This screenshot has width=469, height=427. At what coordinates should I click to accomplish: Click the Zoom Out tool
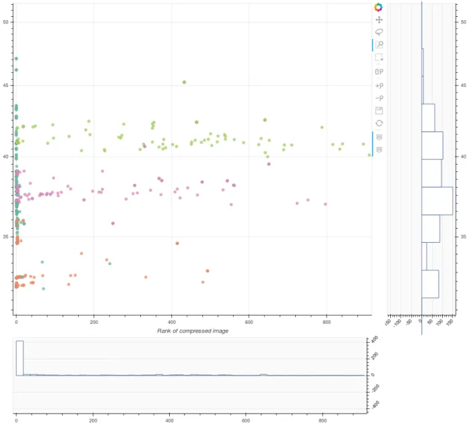pos(379,98)
